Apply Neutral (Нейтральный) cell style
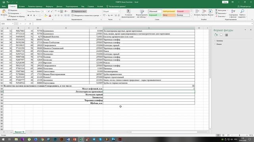 (x=169, y=11)
